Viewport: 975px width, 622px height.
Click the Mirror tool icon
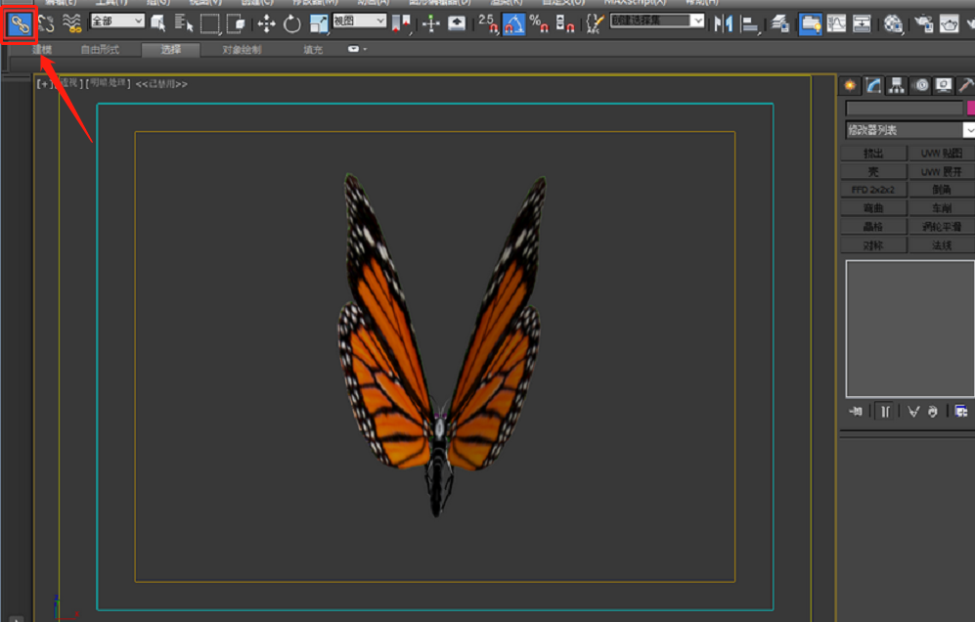coord(723,24)
